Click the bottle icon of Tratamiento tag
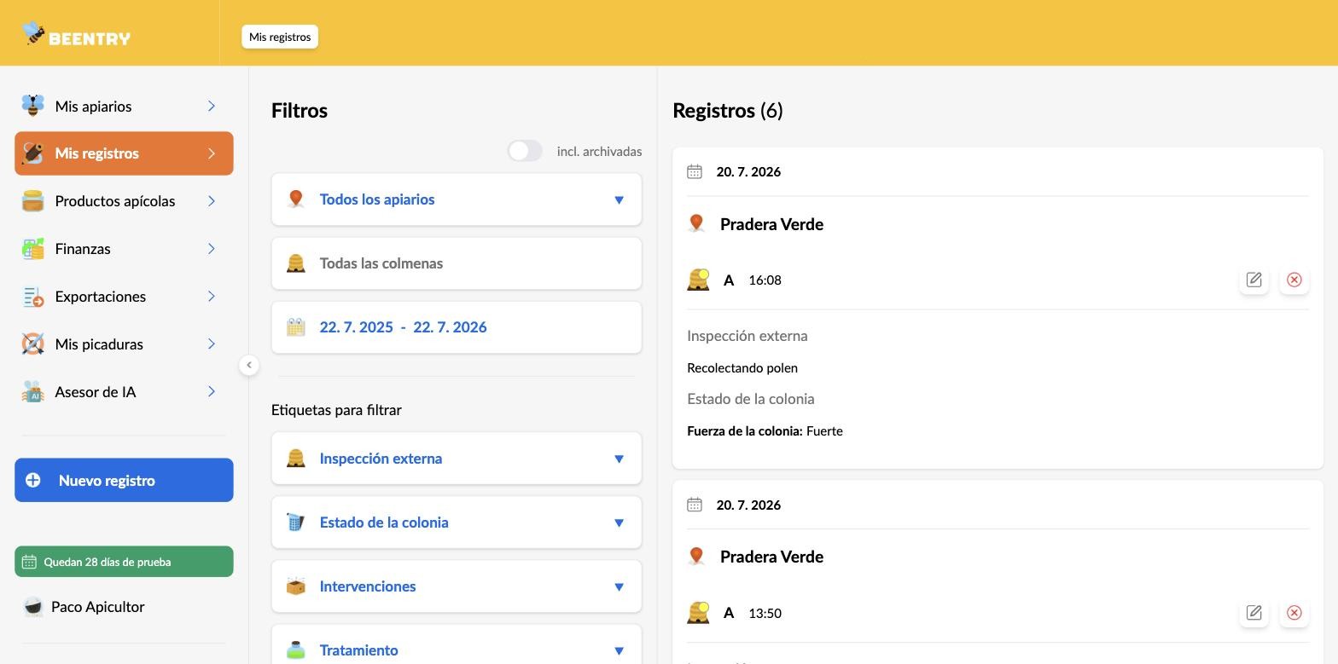Screen dimensions: 1338x664 click(295, 650)
